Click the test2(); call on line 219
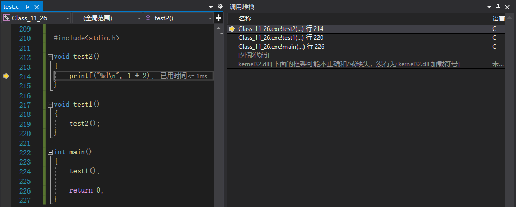Screen dimensions: 516x207 [84, 124]
